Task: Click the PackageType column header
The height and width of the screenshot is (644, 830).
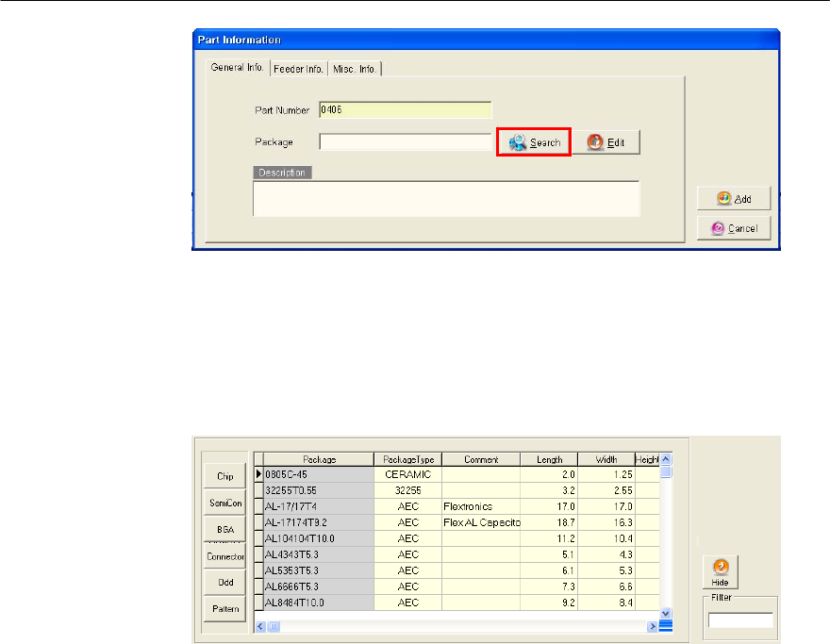Action: point(408,459)
